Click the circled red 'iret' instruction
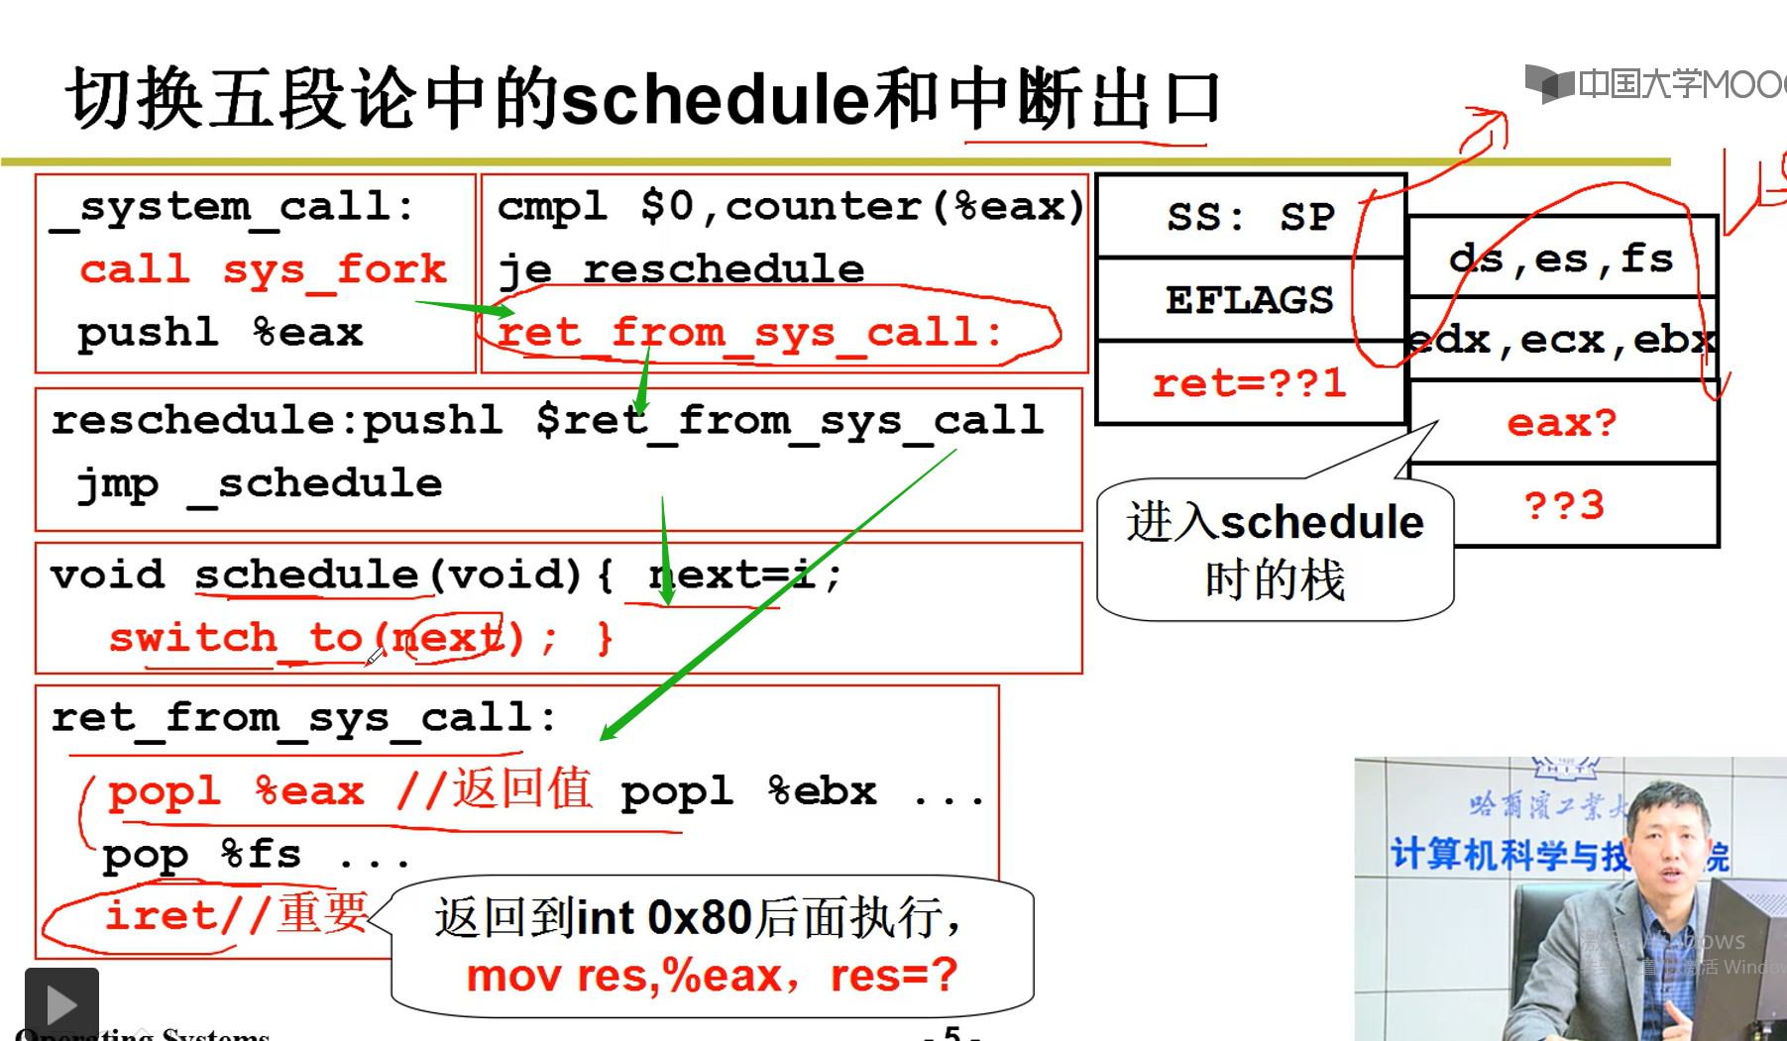Image resolution: width=1787 pixels, height=1041 pixels. pyautogui.click(x=161, y=914)
